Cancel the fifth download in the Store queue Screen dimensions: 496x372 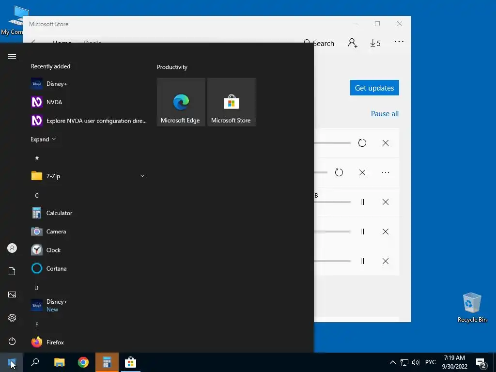coord(385,261)
